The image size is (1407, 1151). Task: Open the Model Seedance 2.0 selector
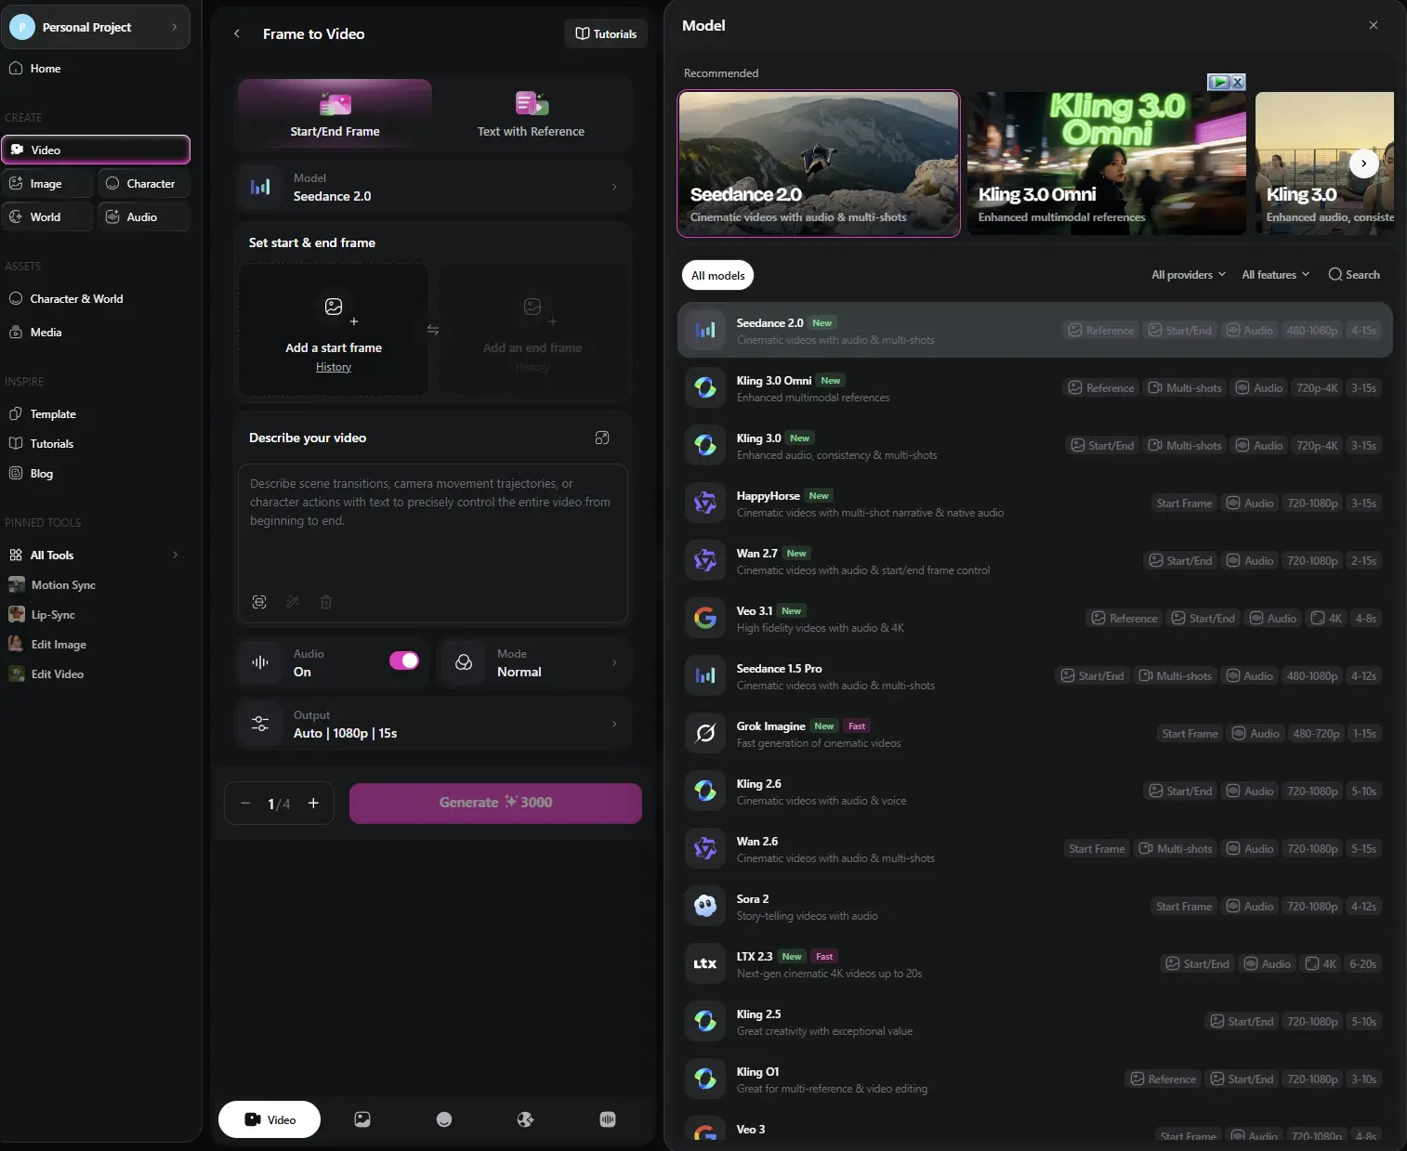434,187
